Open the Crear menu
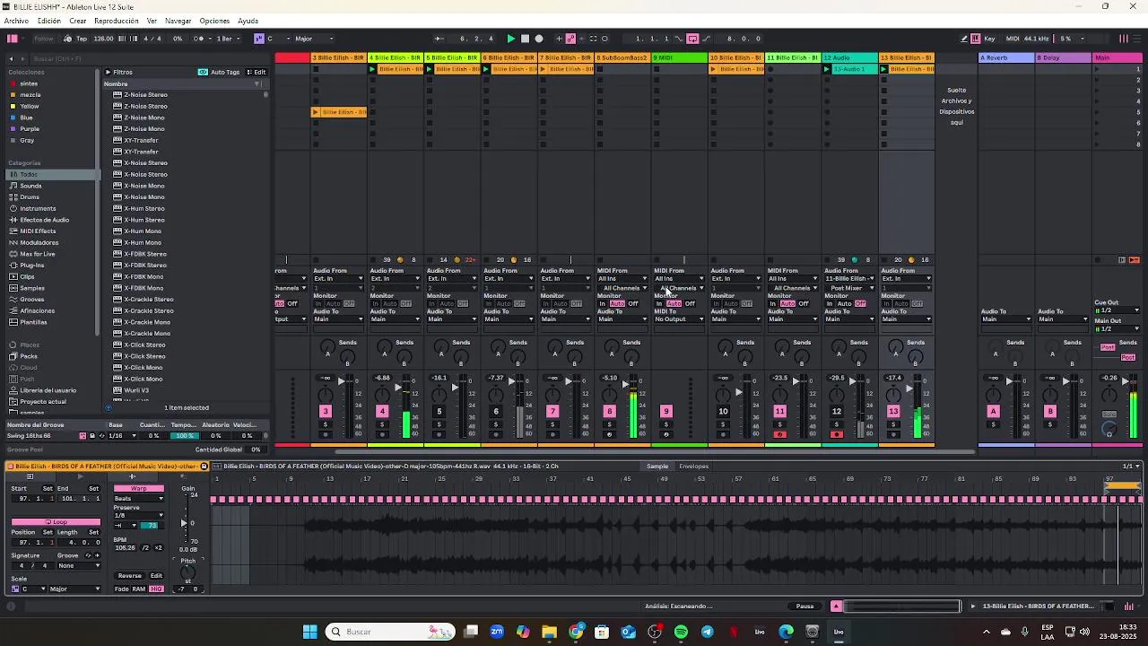The width and height of the screenshot is (1148, 646). (x=78, y=21)
